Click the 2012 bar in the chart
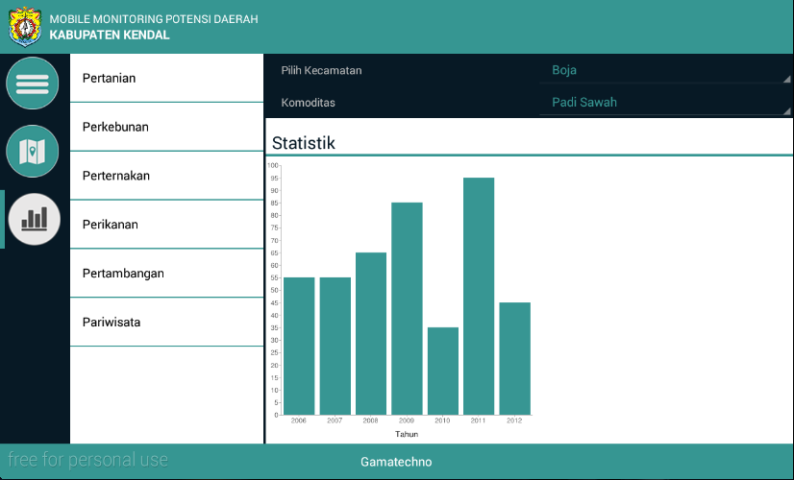Screen dimensions: 794x480 pos(515,359)
